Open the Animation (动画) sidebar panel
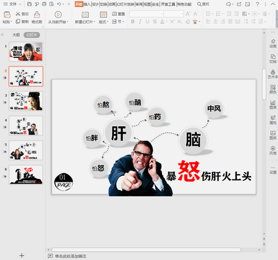 273,43
